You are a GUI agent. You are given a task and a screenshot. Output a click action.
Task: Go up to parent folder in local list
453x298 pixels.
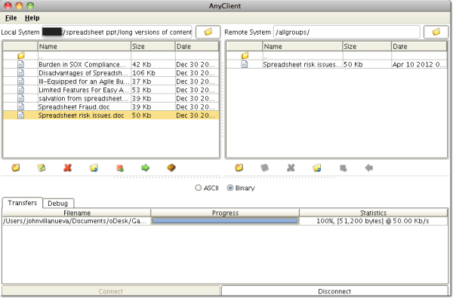click(x=21, y=55)
